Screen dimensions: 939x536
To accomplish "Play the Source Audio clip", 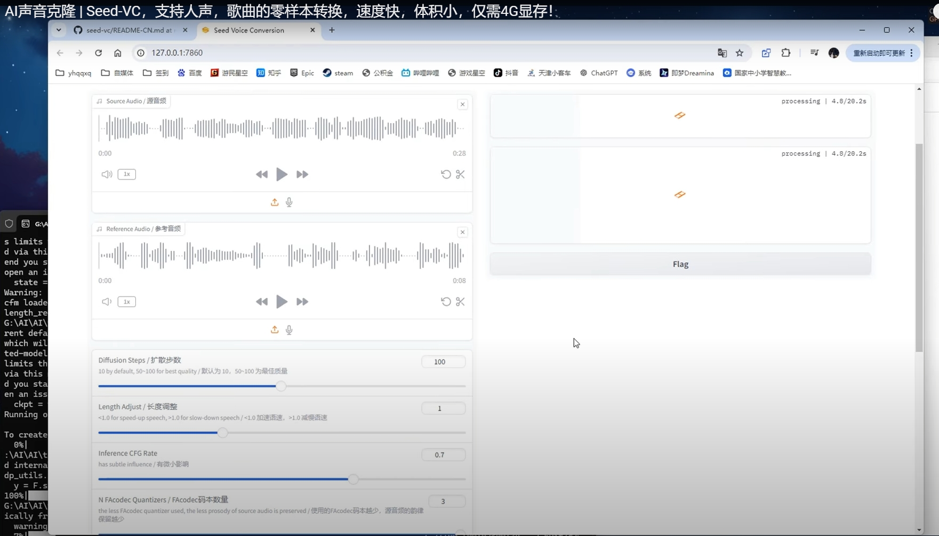I will tap(282, 174).
